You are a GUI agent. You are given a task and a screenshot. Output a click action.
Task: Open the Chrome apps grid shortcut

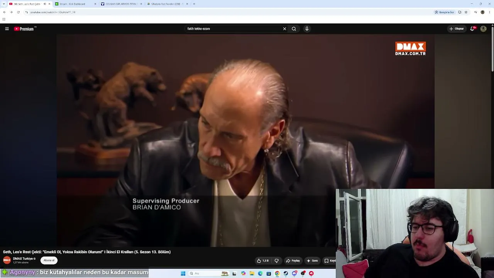click(4, 19)
